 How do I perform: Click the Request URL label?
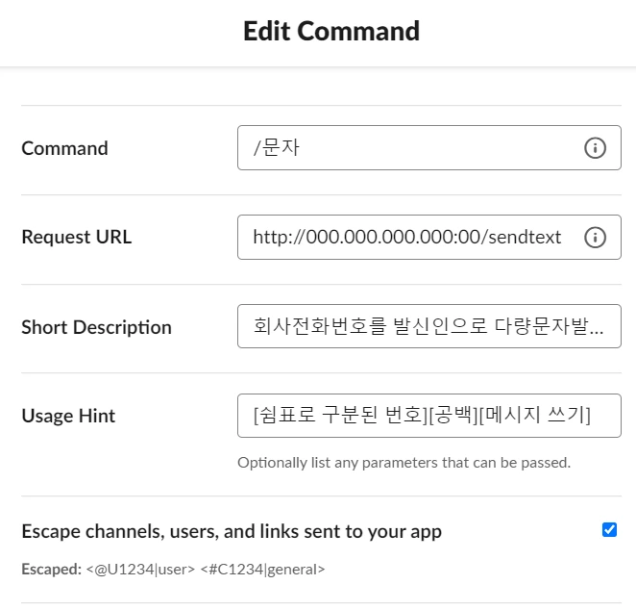[x=77, y=237]
